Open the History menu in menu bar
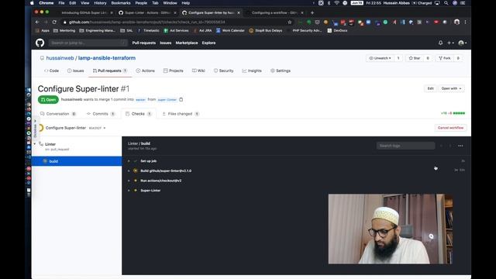496x279 pixels. [x=100, y=3]
